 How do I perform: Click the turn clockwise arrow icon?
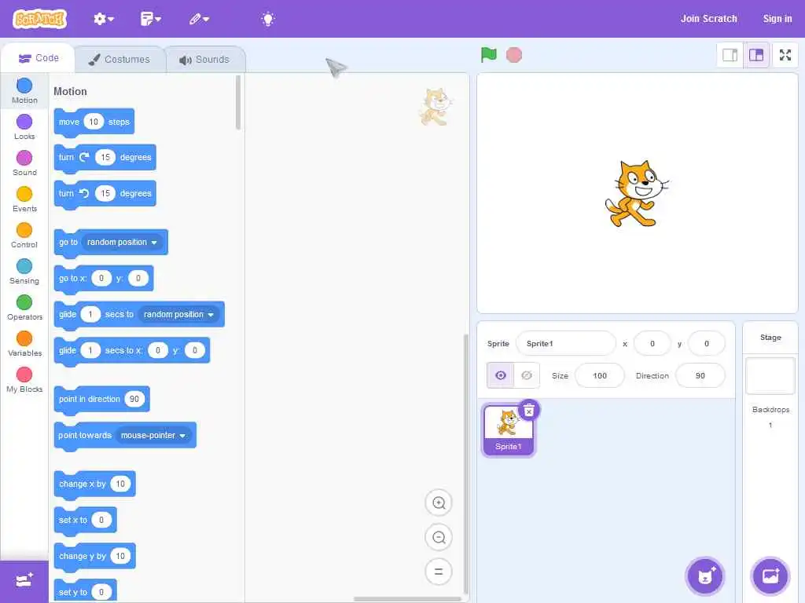[x=84, y=157]
